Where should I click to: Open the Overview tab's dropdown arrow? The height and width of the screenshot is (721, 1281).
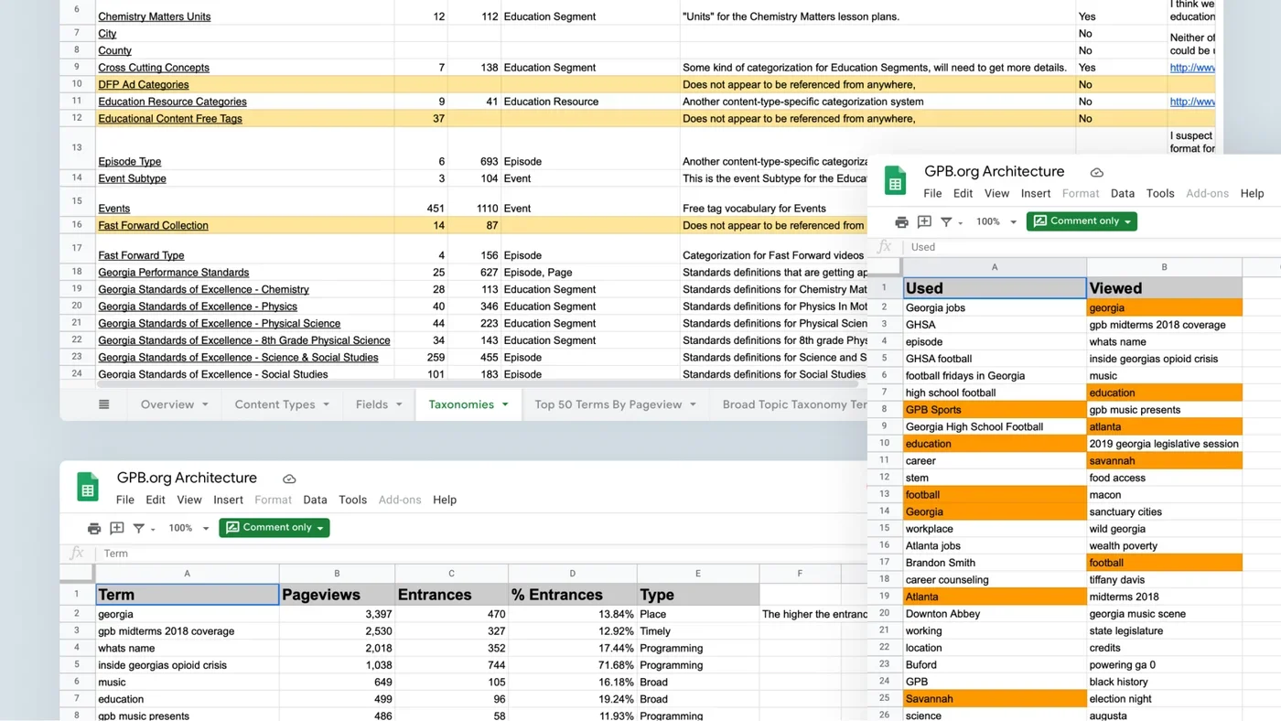click(x=205, y=404)
